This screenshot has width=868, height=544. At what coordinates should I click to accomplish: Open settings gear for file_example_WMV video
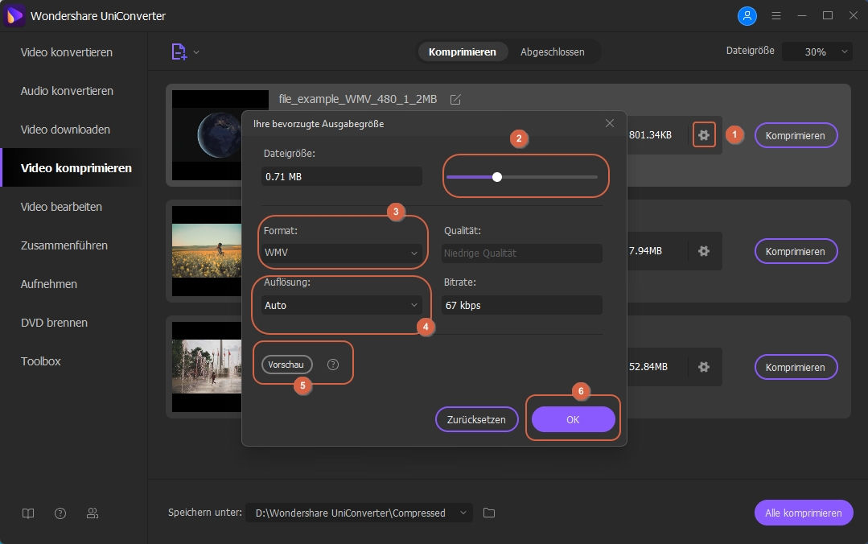coord(704,135)
